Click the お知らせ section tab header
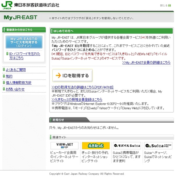 69,120
